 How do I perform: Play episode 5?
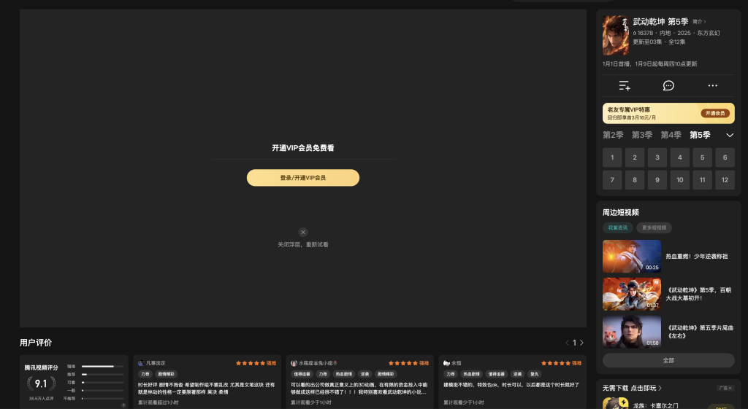[702, 157]
